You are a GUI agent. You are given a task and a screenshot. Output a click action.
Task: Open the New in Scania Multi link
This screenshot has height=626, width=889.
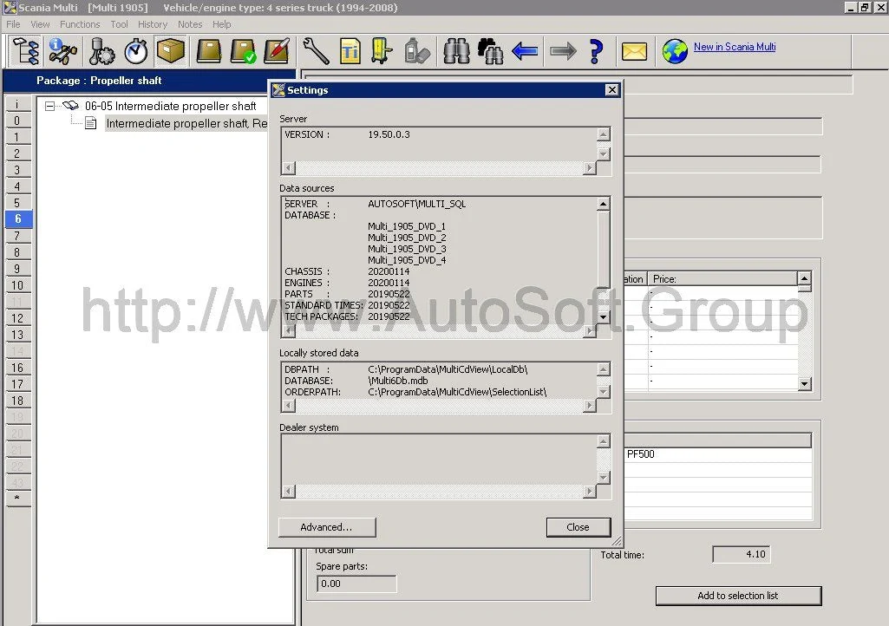734,47
